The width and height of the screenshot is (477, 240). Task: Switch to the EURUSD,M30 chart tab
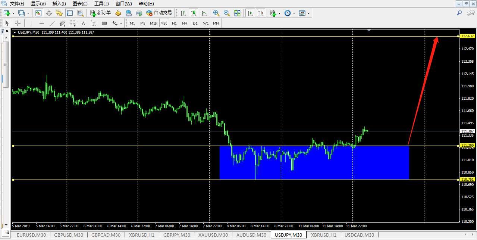click(x=31, y=235)
